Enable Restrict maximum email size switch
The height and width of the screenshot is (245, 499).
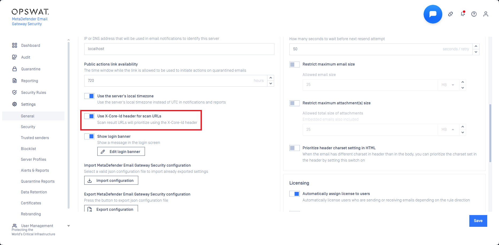[x=294, y=64]
